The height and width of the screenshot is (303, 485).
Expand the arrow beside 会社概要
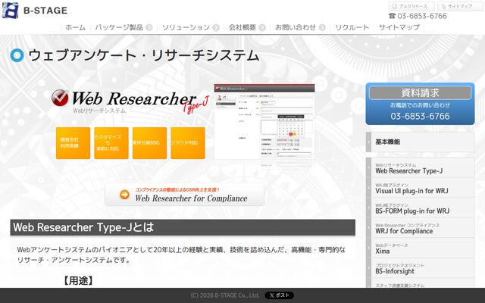262,27
